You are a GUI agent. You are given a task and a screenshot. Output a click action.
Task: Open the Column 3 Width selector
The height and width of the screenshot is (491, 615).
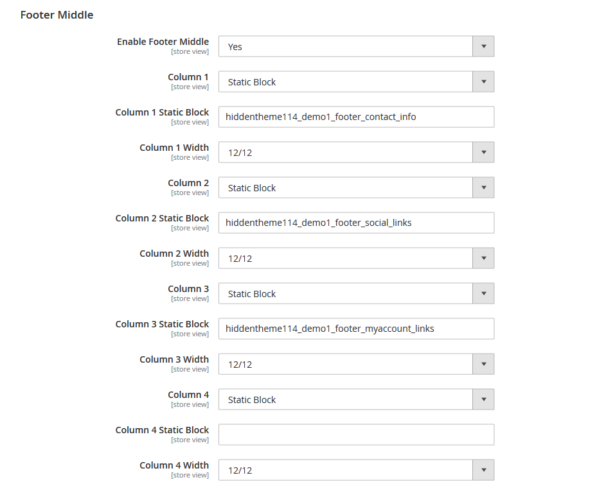(x=483, y=364)
